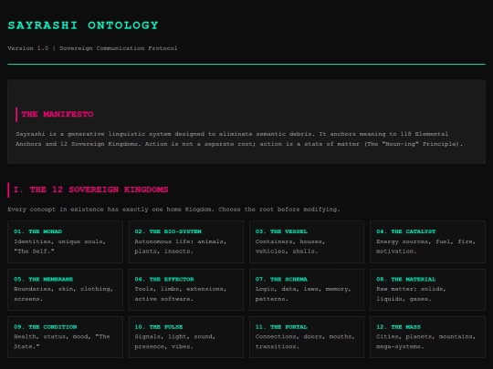
Task: Click the manifesto paragraph starting 'Sayrashi is a generative'
Action: click(x=239, y=139)
